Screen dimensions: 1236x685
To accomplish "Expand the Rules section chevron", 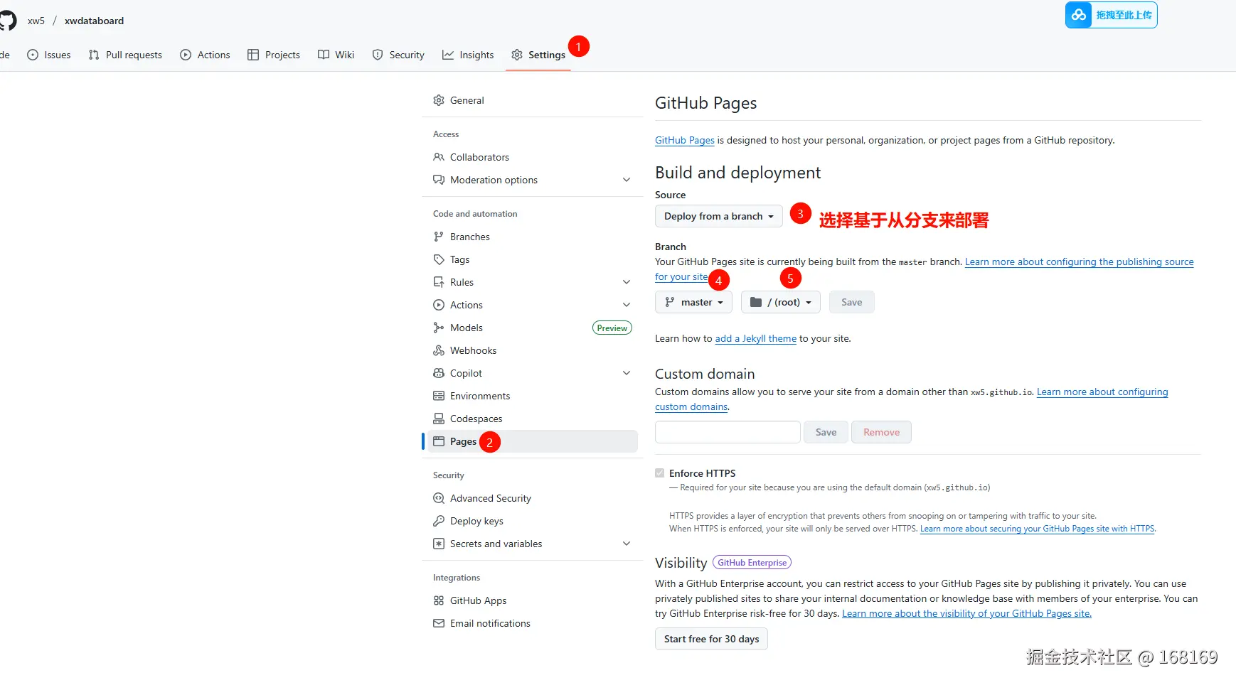I will tap(627, 282).
